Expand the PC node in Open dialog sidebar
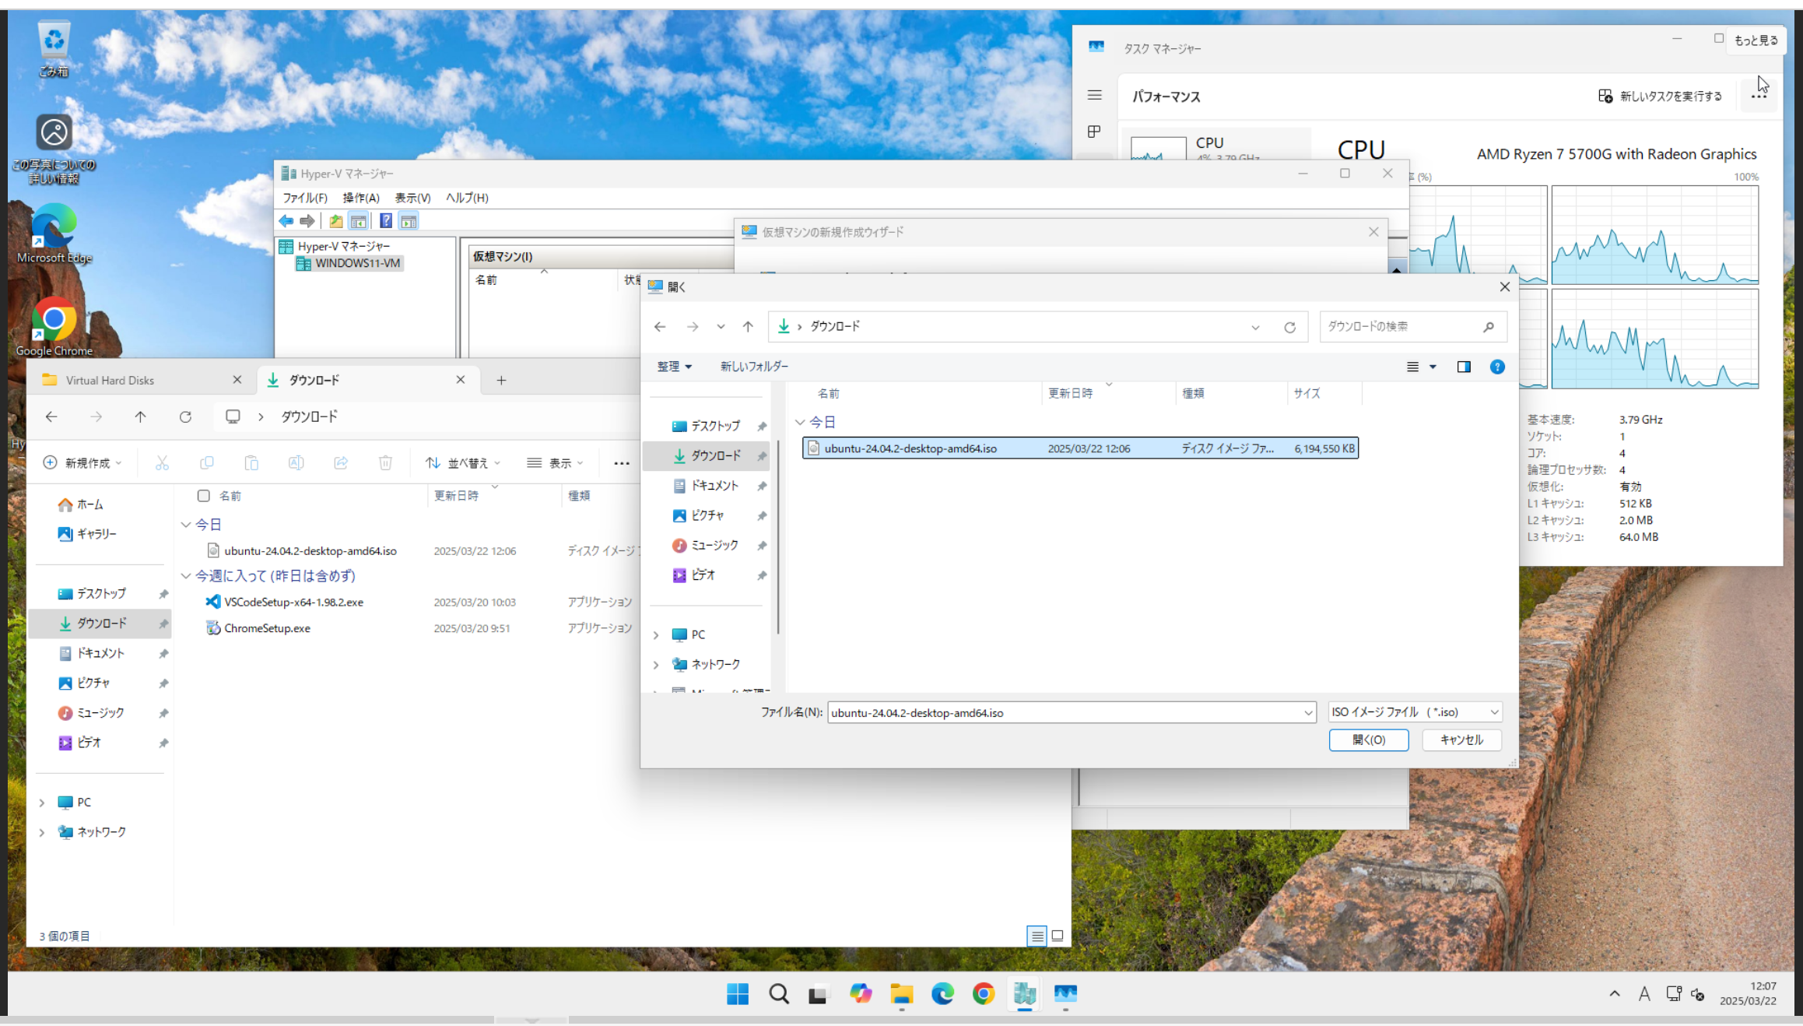The width and height of the screenshot is (1803, 1026). (656, 635)
